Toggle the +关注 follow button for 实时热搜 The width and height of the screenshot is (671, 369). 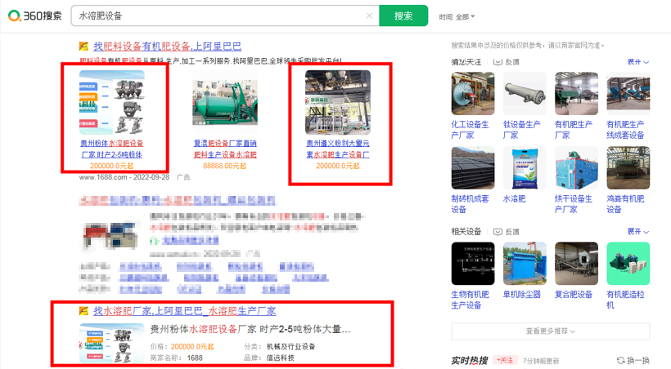(505, 360)
